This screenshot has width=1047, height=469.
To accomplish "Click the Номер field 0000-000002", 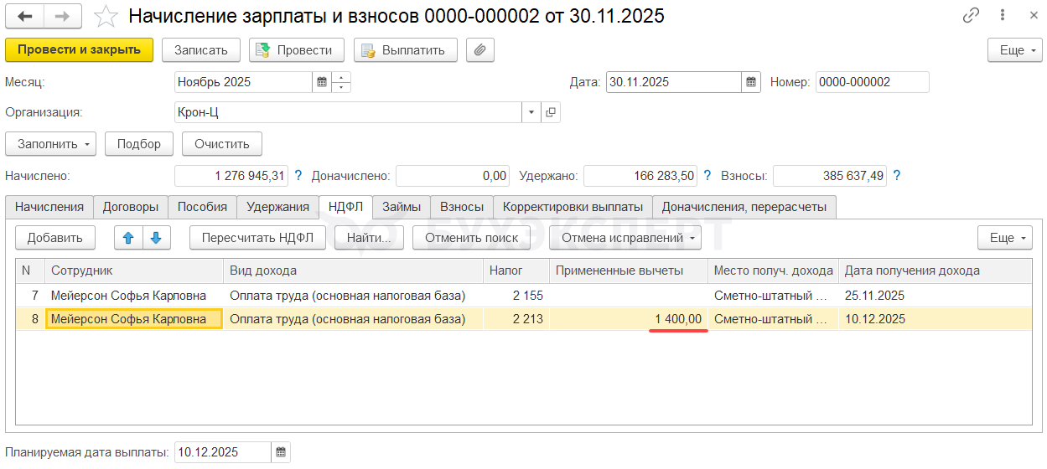I will pyautogui.click(x=872, y=82).
